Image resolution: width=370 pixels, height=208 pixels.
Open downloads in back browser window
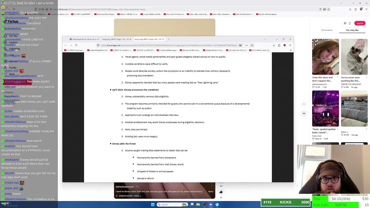pos(350,9)
